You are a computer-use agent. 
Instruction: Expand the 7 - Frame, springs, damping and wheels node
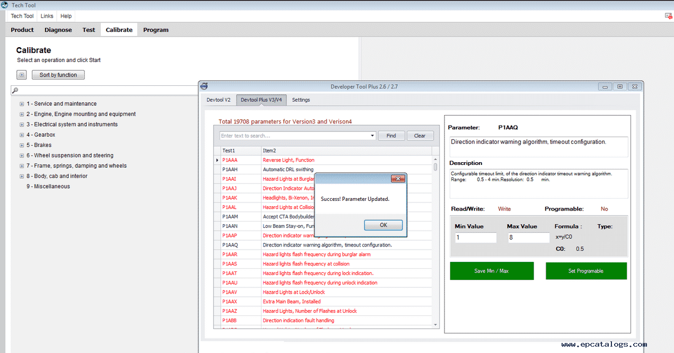[22, 166]
